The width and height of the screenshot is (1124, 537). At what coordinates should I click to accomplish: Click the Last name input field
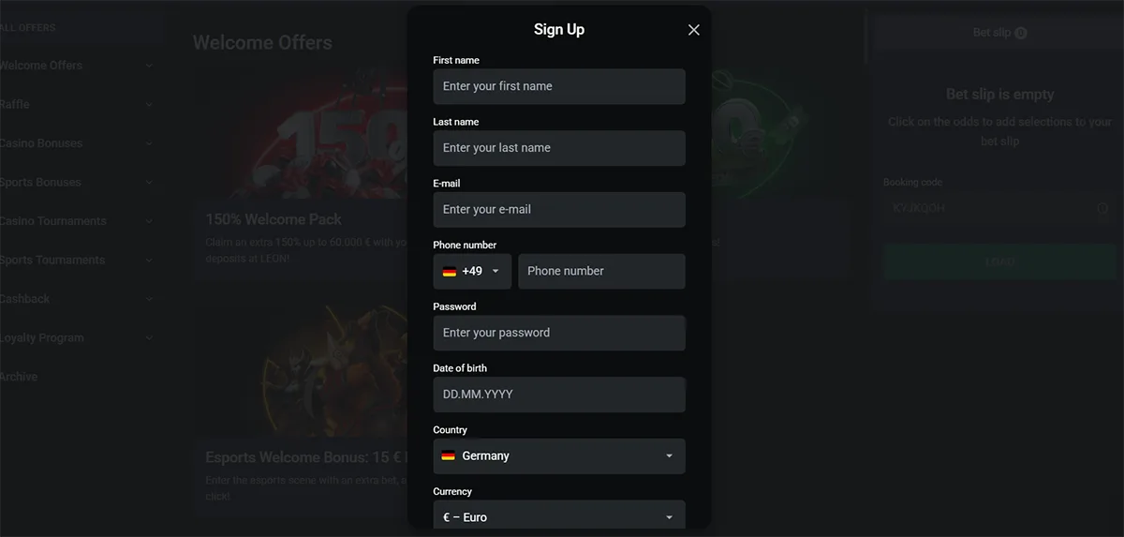pyautogui.click(x=559, y=148)
